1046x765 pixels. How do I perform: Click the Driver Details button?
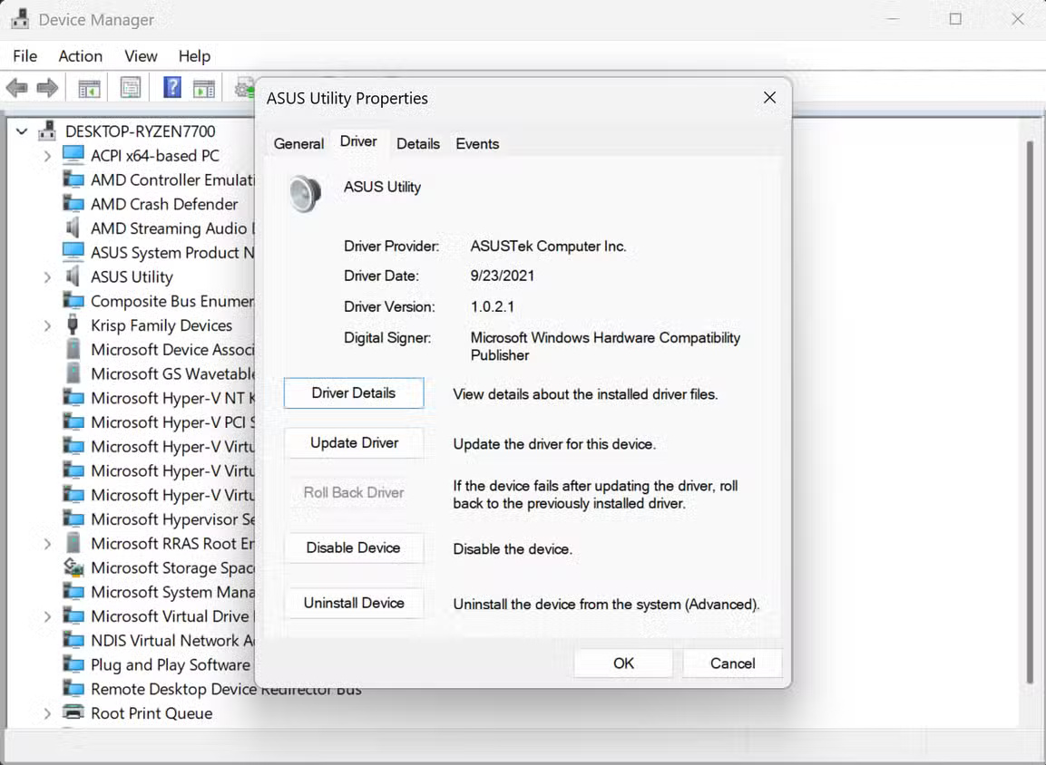coord(354,392)
